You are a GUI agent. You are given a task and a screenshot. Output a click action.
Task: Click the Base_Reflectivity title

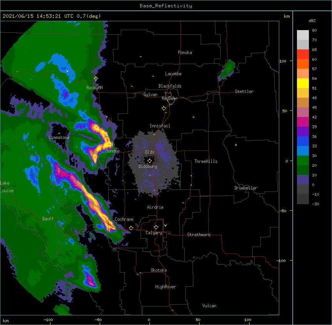click(166, 6)
